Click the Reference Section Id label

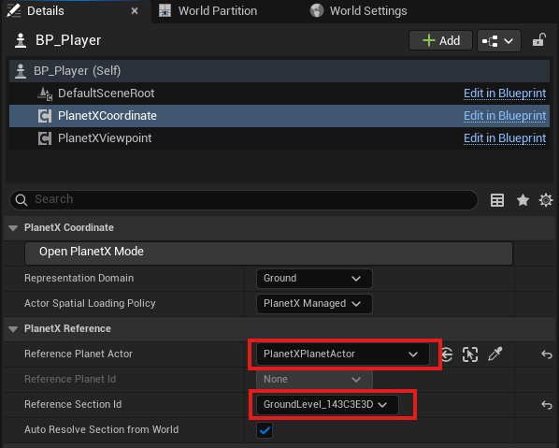pyautogui.click(x=73, y=404)
